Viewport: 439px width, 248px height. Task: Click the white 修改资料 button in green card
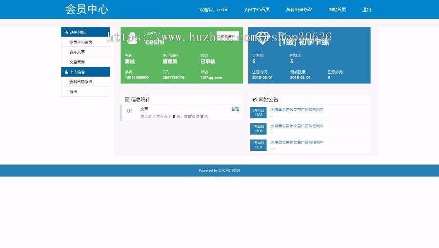coord(228,36)
